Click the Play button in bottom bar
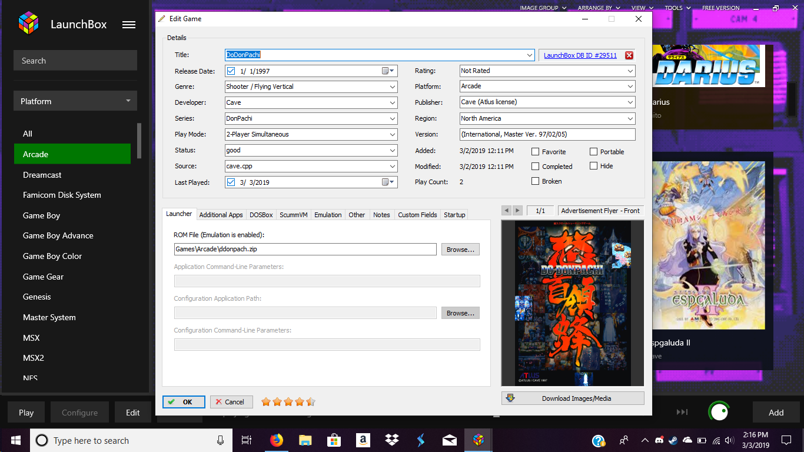The width and height of the screenshot is (804, 452). (x=26, y=413)
